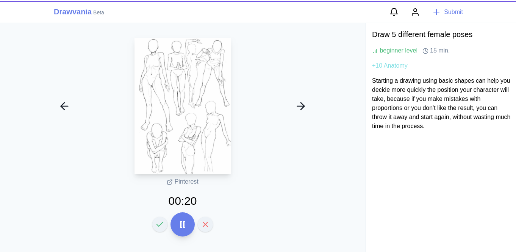View the female poses reference image
Image resolution: width=516 pixels, height=252 pixels.
tap(183, 106)
